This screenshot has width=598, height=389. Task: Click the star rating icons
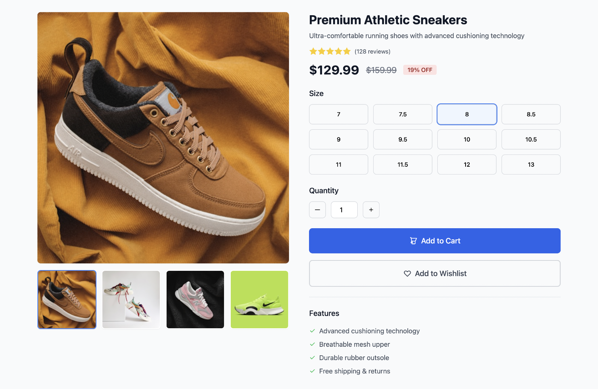330,51
